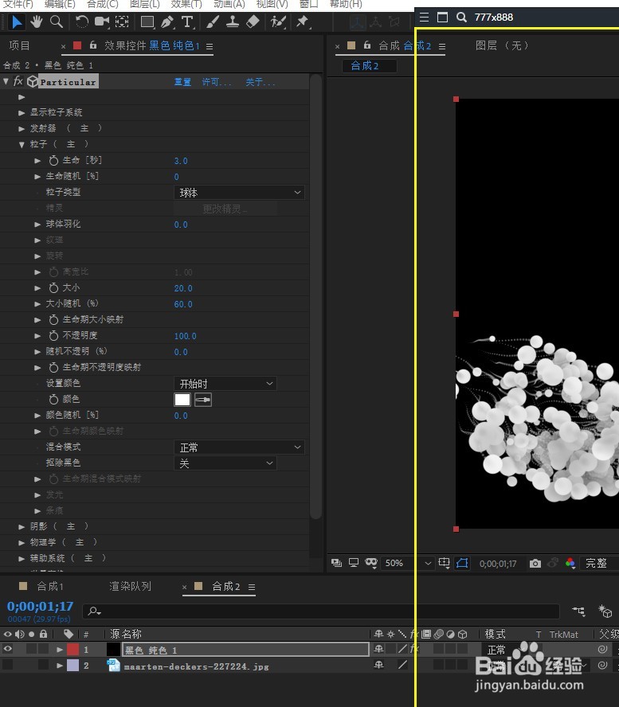The image size is (619, 707).
Task: Expand the 显示粒子系统 group
Action: tap(22, 113)
